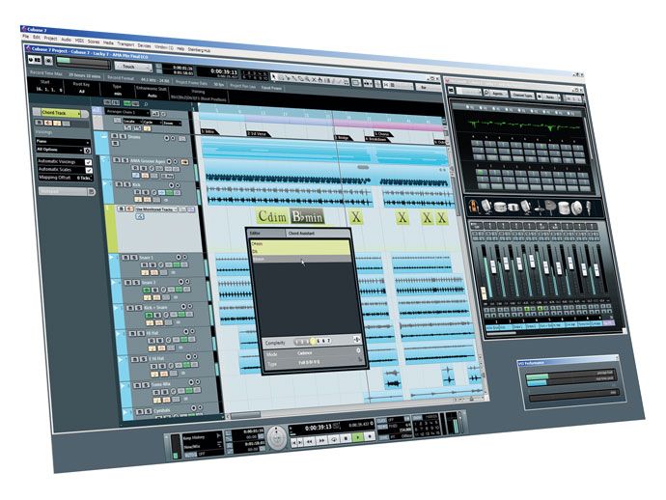Screen dimensions: 666x500
Task: Expand the Chord Track inspector name field
Action: click(x=61, y=113)
